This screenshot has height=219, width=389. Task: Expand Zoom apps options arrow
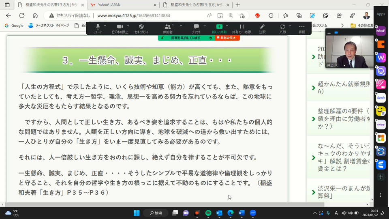pos(289,26)
